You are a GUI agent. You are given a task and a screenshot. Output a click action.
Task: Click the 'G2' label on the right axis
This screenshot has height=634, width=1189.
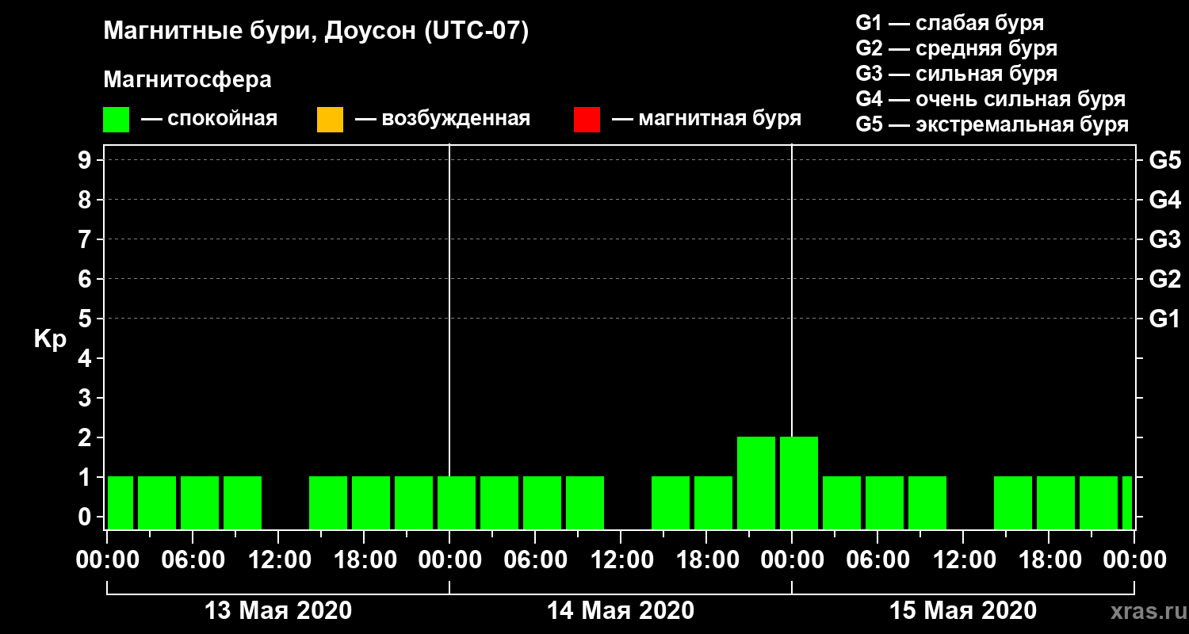click(x=1164, y=279)
